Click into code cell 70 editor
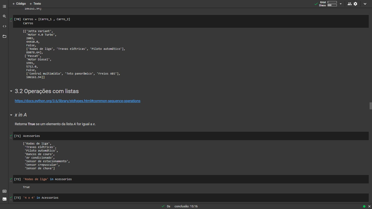 191,21
